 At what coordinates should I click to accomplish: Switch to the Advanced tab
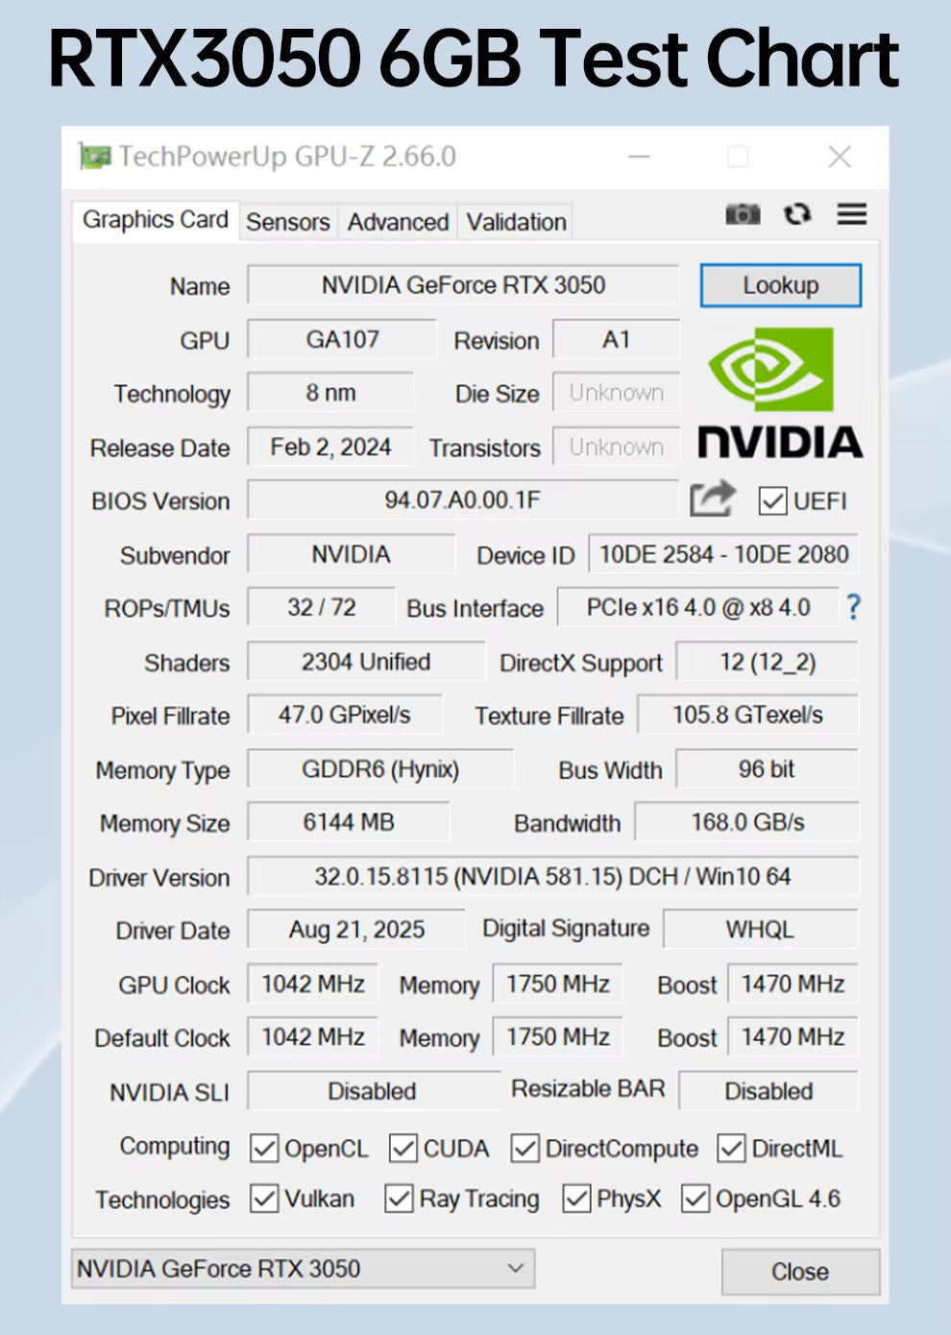pyautogui.click(x=398, y=222)
